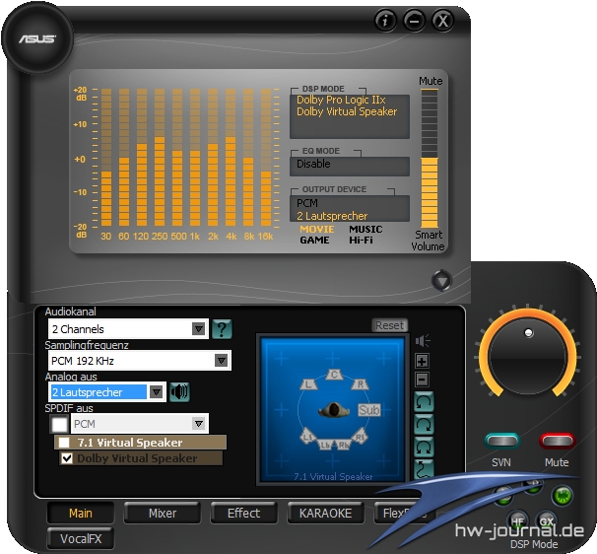Select the Sub subwoofer in speaker map
This screenshot has height=554, width=597.
tap(368, 410)
